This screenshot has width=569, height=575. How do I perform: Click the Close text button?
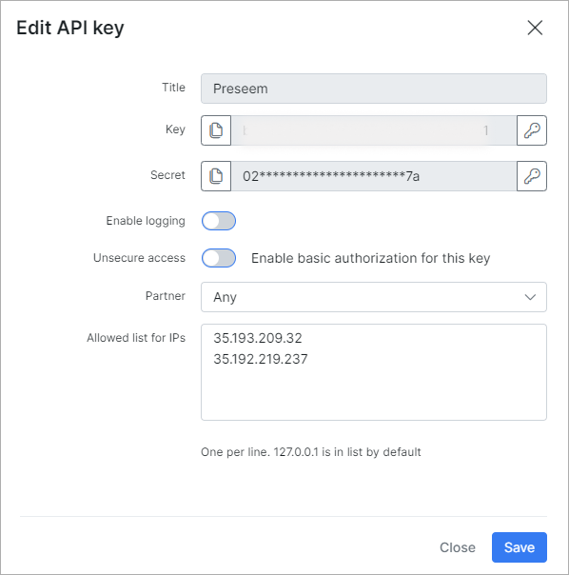(457, 547)
